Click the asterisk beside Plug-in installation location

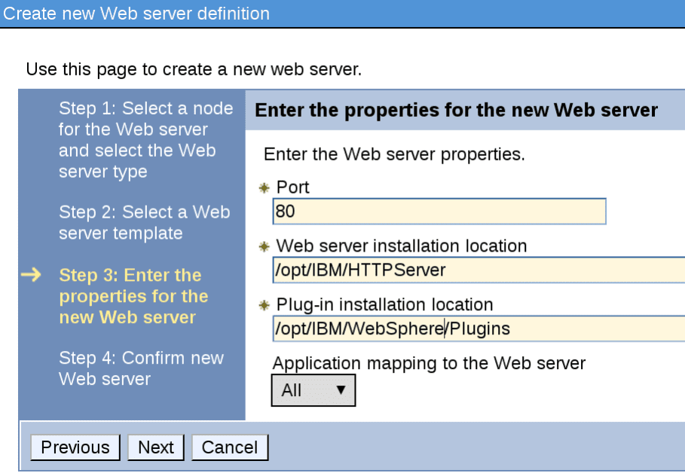[264, 305]
